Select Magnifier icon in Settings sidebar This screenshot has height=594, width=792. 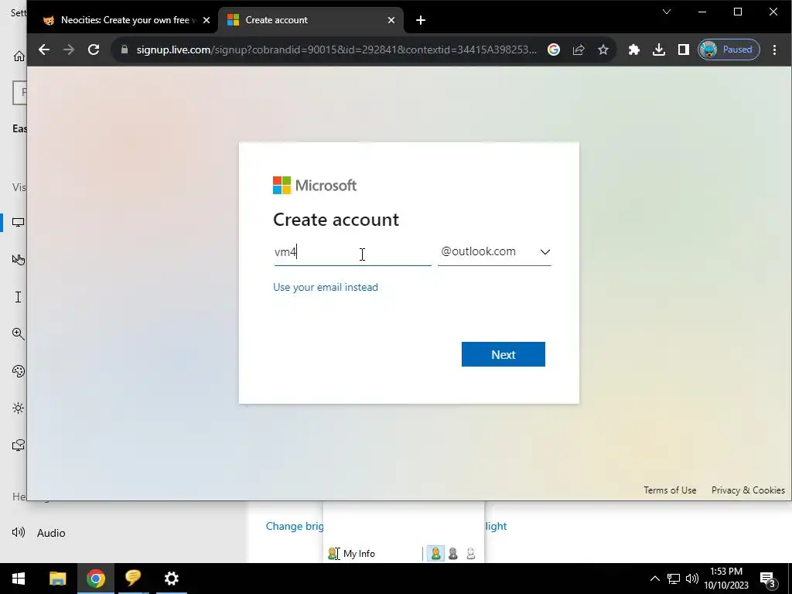19,334
